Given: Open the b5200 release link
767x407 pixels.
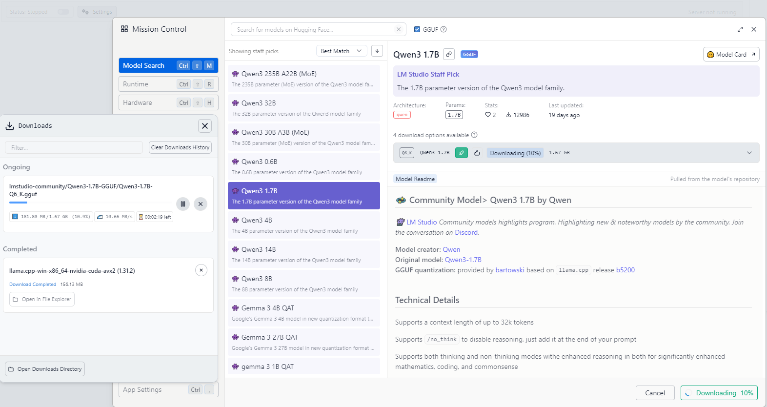Looking at the screenshot, I should pos(626,270).
